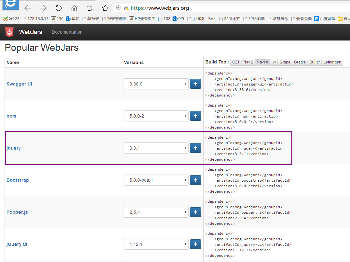
Task: Expand jquery version dropdown 3.3.1
Action: pos(156,148)
